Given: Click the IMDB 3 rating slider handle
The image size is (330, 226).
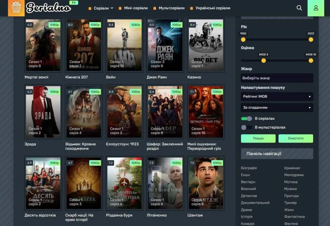Looking at the screenshot, I should click(x=264, y=61).
